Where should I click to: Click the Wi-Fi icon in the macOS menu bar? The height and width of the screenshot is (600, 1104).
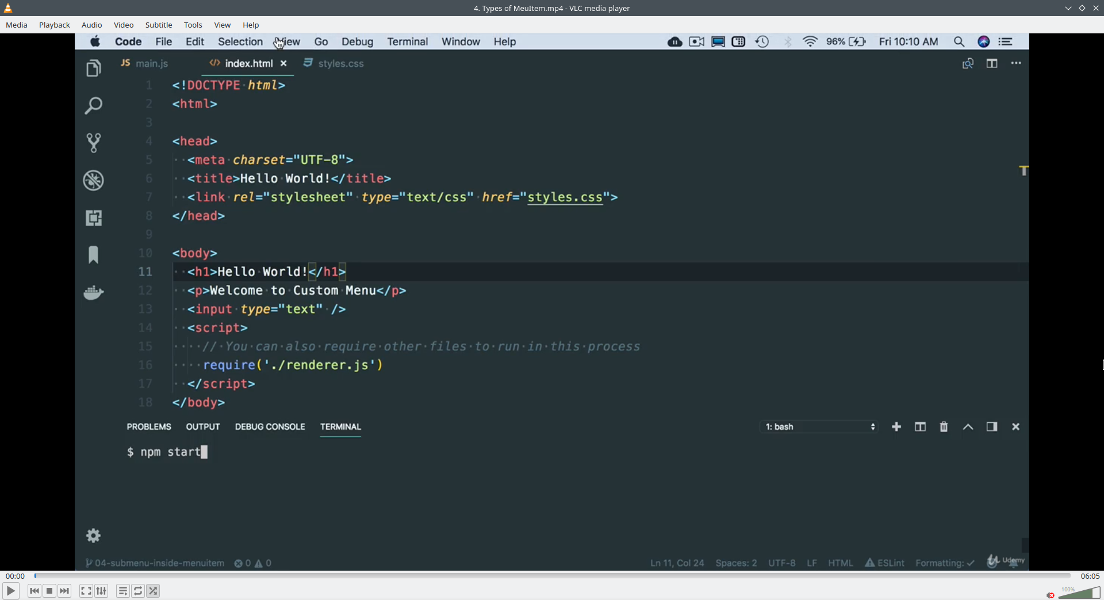810,41
